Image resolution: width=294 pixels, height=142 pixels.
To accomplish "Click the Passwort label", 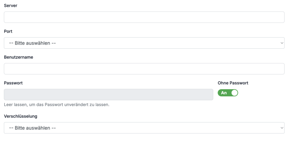I will pos(13,83).
